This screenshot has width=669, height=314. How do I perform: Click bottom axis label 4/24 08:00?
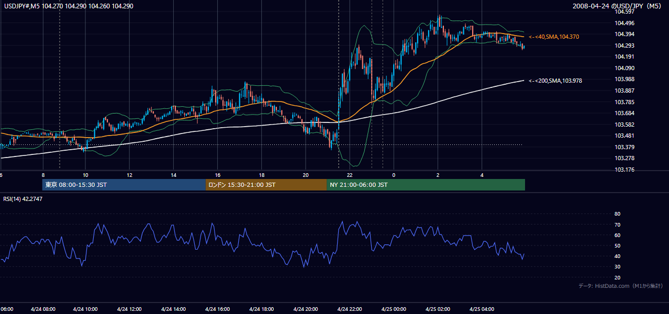coord(42,309)
